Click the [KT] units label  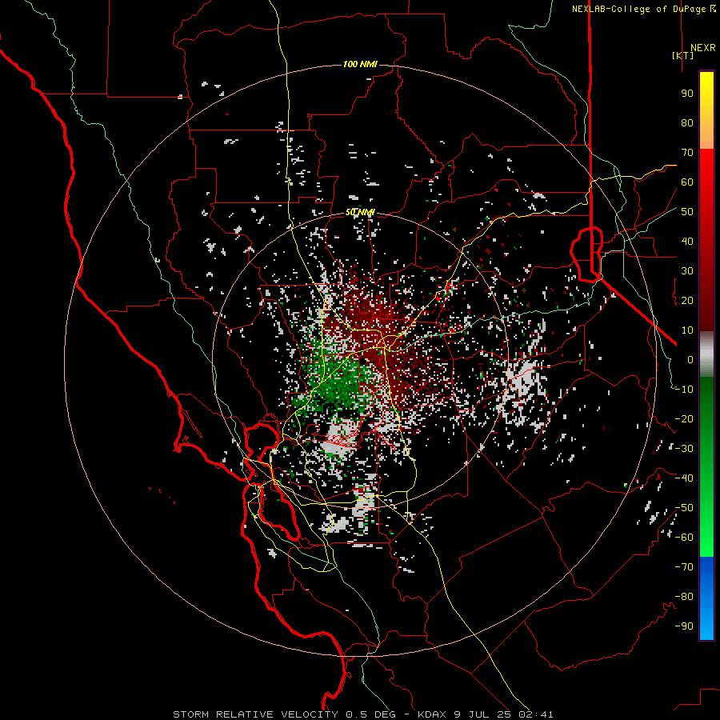[x=683, y=55]
